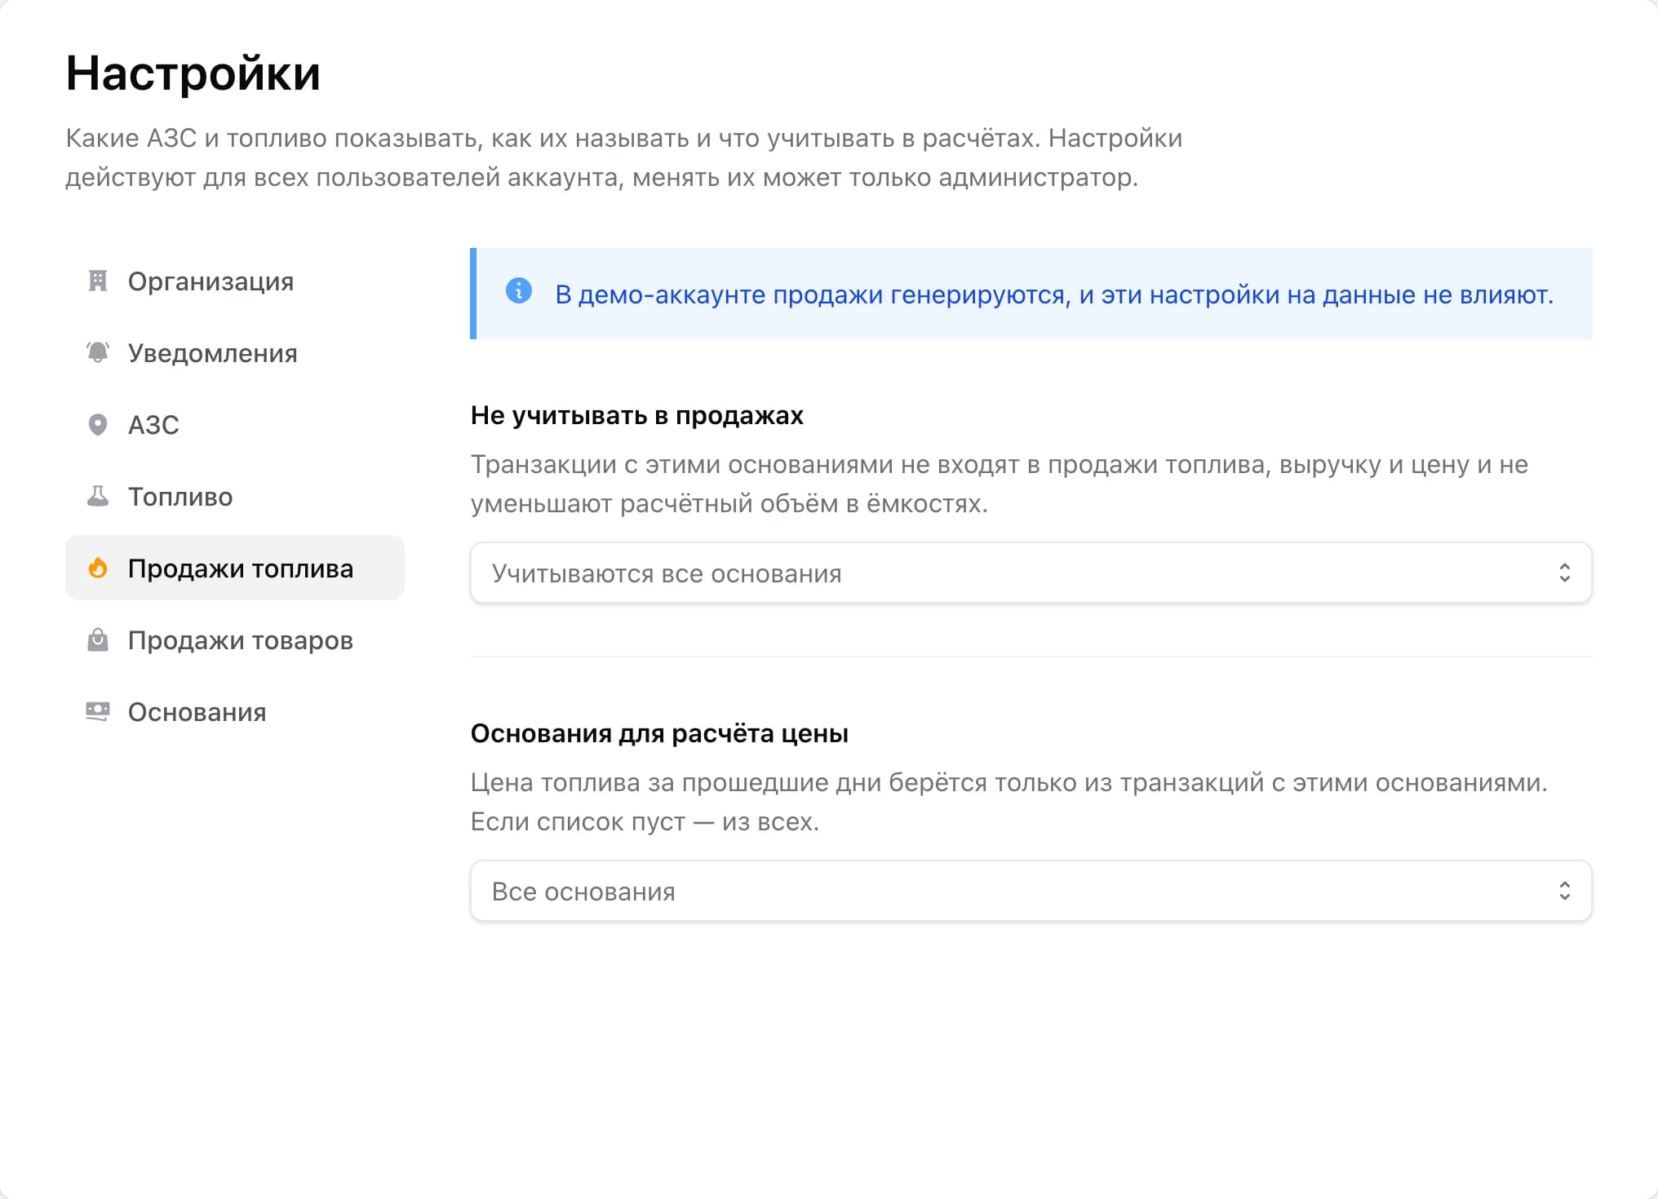Click the arrows on 'Все основания' select

pyautogui.click(x=1564, y=891)
